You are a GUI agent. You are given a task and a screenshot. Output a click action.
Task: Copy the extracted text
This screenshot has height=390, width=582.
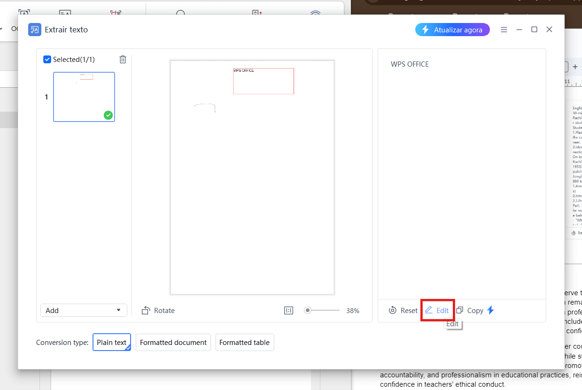470,311
